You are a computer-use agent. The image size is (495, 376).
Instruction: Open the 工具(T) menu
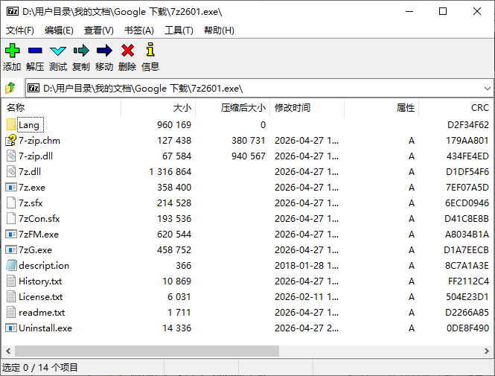179,31
